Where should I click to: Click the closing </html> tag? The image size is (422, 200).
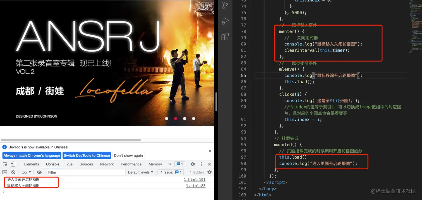pyautogui.click(x=262, y=195)
